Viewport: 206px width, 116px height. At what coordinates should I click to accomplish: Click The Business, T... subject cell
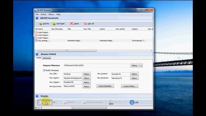tap(139, 41)
